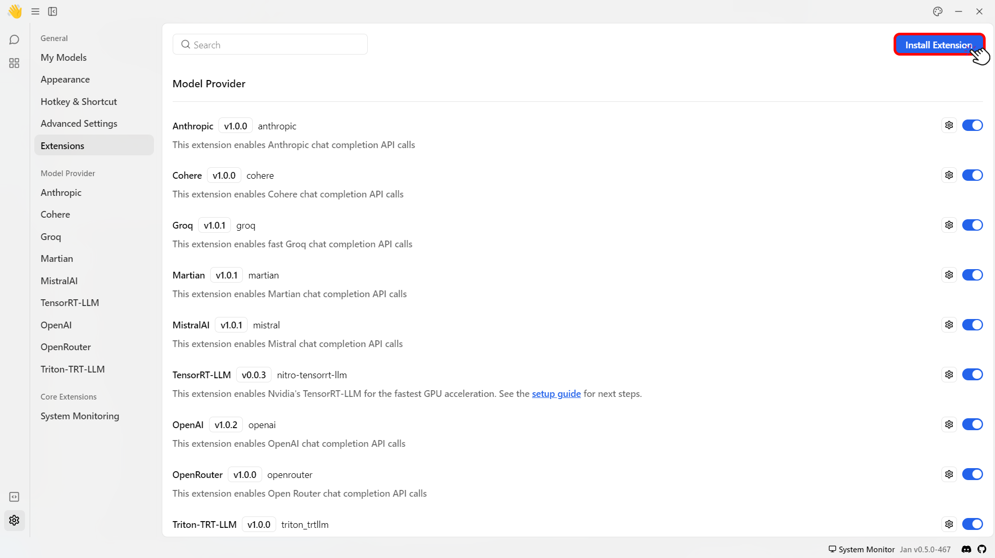Open TensorRT-LLM extension settings gear
Screen dimensions: 995x558
[x=949, y=375]
